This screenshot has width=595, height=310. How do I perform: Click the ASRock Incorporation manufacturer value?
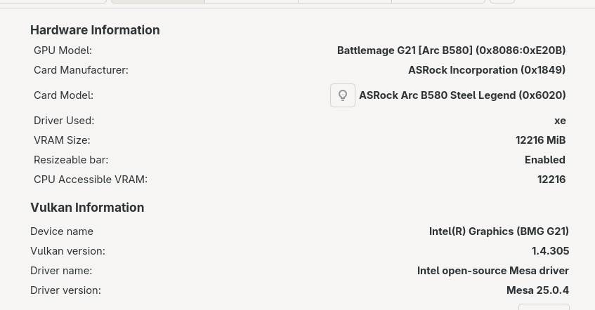pos(486,70)
